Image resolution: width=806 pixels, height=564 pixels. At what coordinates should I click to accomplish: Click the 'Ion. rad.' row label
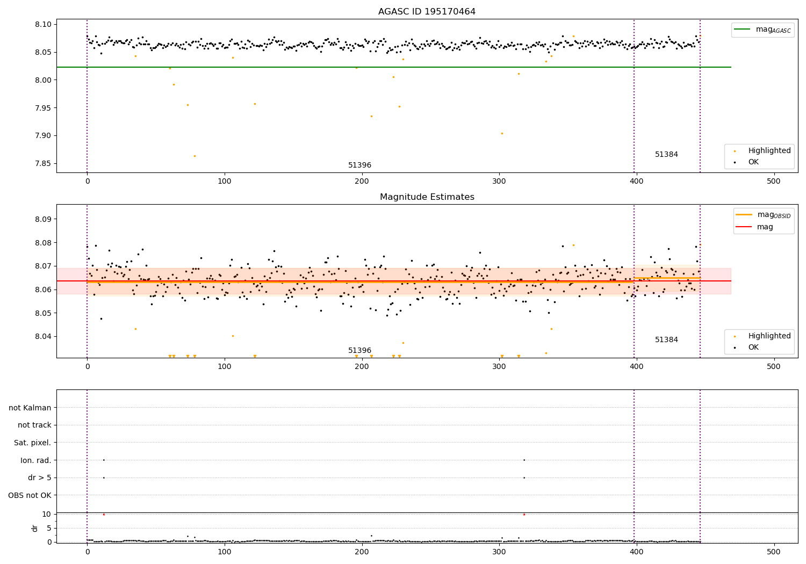pos(36,460)
